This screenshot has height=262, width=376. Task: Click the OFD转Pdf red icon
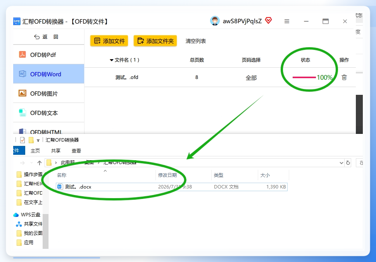pos(22,54)
